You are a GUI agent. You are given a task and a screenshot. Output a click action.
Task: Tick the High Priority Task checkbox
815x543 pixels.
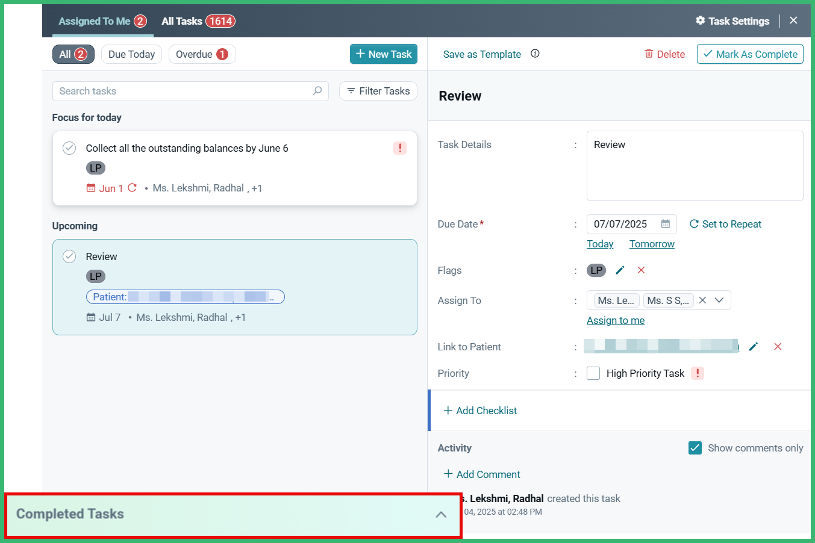[x=593, y=373]
